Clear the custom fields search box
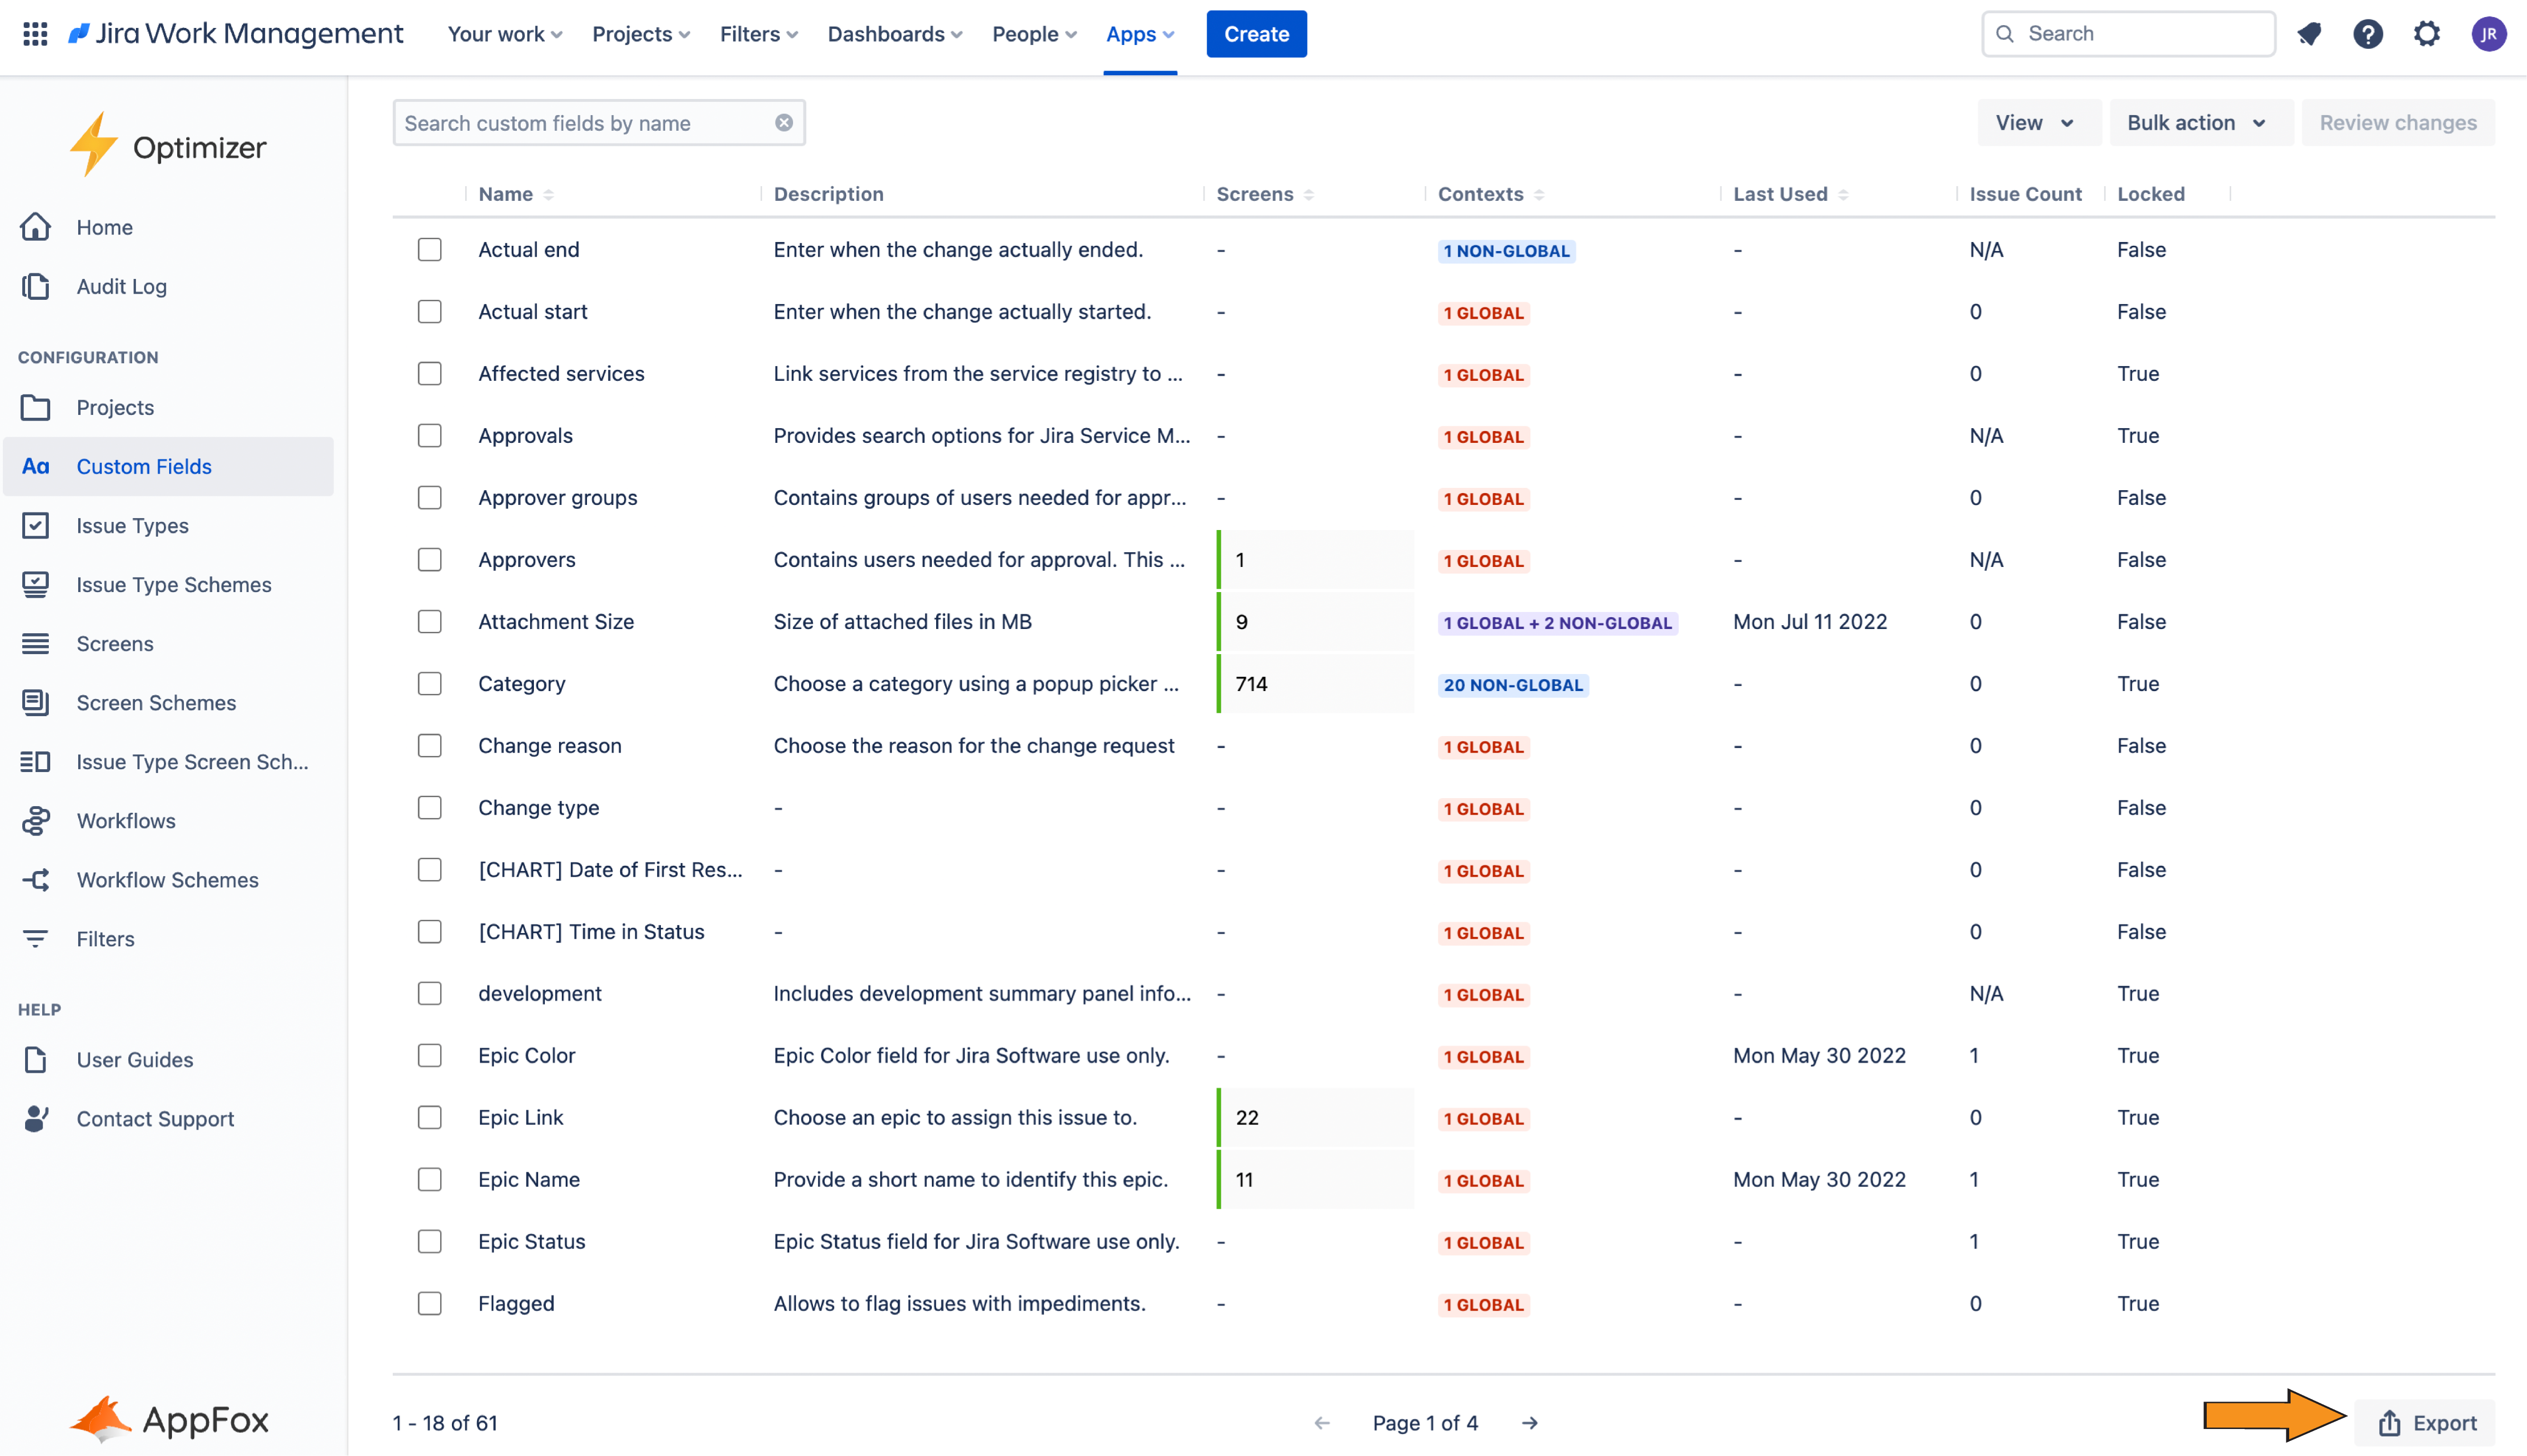Image resolution: width=2527 pixels, height=1456 pixels. tap(784, 122)
